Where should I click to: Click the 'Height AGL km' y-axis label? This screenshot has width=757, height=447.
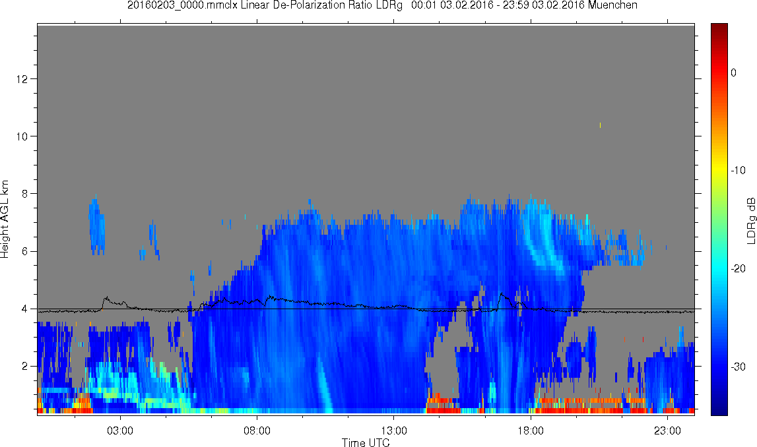pos(5,220)
